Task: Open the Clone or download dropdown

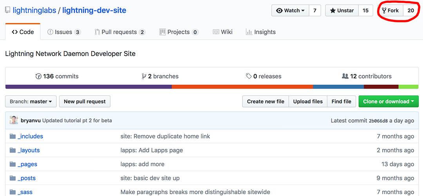Action: click(388, 102)
